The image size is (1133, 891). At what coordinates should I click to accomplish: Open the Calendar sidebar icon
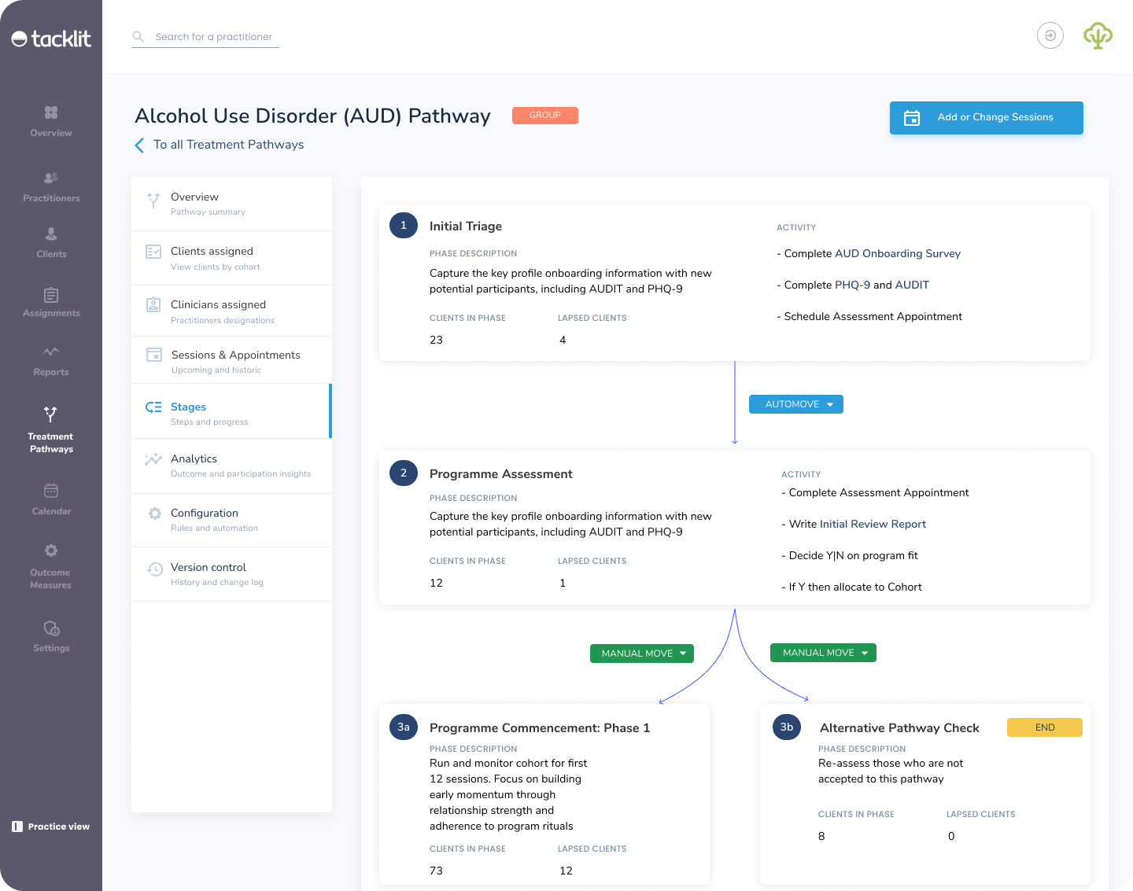[x=51, y=492]
